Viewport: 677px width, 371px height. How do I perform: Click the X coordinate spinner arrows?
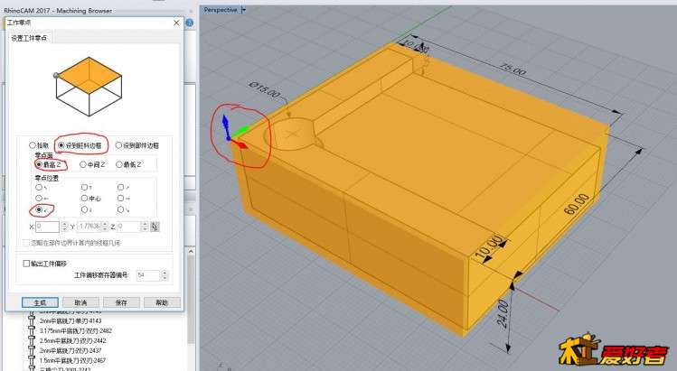tap(64, 227)
